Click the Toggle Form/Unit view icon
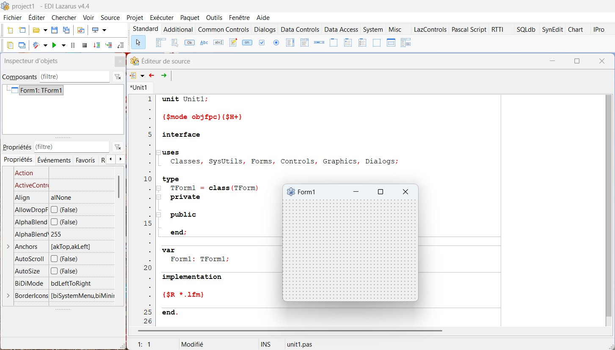The height and width of the screenshot is (350, 615). (x=80, y=30)
